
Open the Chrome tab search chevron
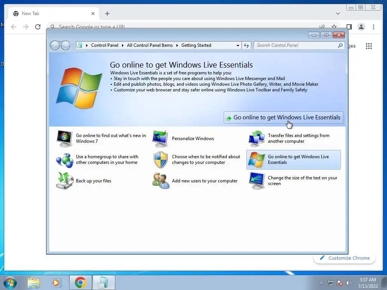coord(338,14)
